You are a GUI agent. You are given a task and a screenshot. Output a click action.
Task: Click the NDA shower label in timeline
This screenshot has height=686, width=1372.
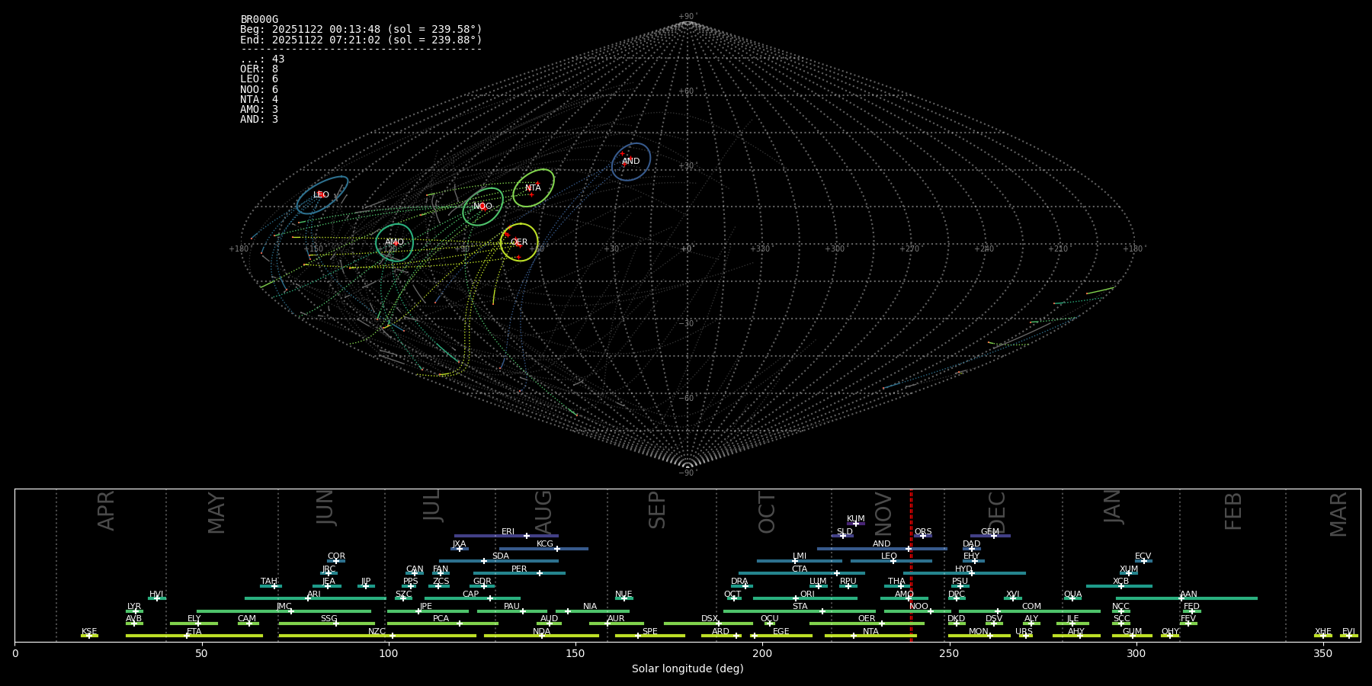coord(541,631)
